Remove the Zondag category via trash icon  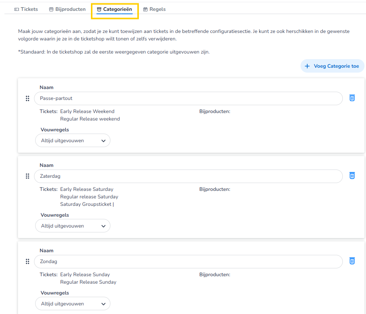(x=352, y=261)
